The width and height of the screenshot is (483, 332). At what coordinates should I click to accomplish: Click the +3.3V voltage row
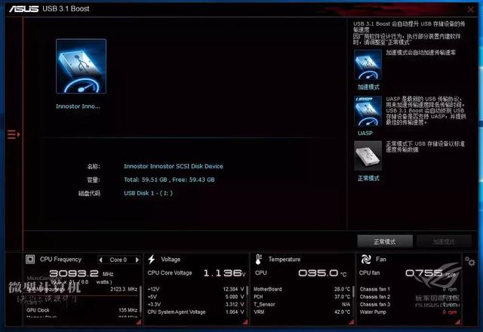196,304
